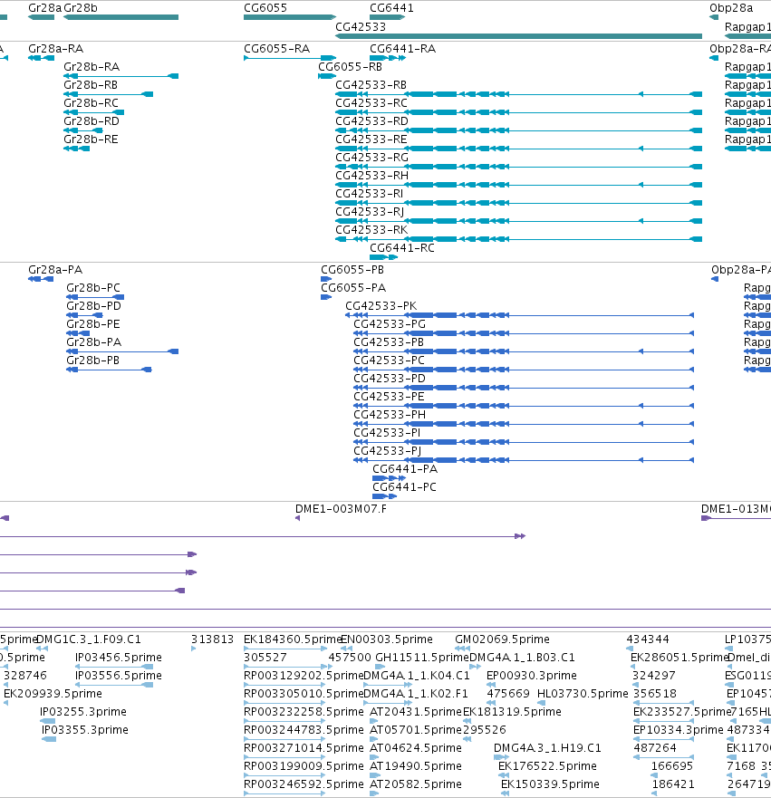The width and height of the screenshot is (771, 798).
Task: Select protein Gr28b-PC
Action: (93, 288)
